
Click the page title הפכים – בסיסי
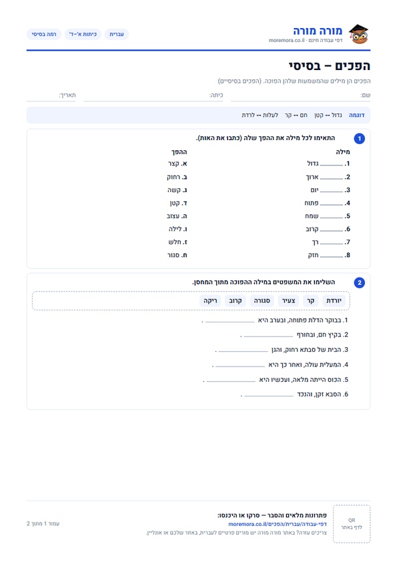point(330,66)
